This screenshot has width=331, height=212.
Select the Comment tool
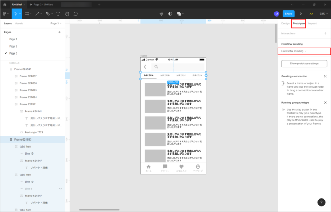[76, 14]
